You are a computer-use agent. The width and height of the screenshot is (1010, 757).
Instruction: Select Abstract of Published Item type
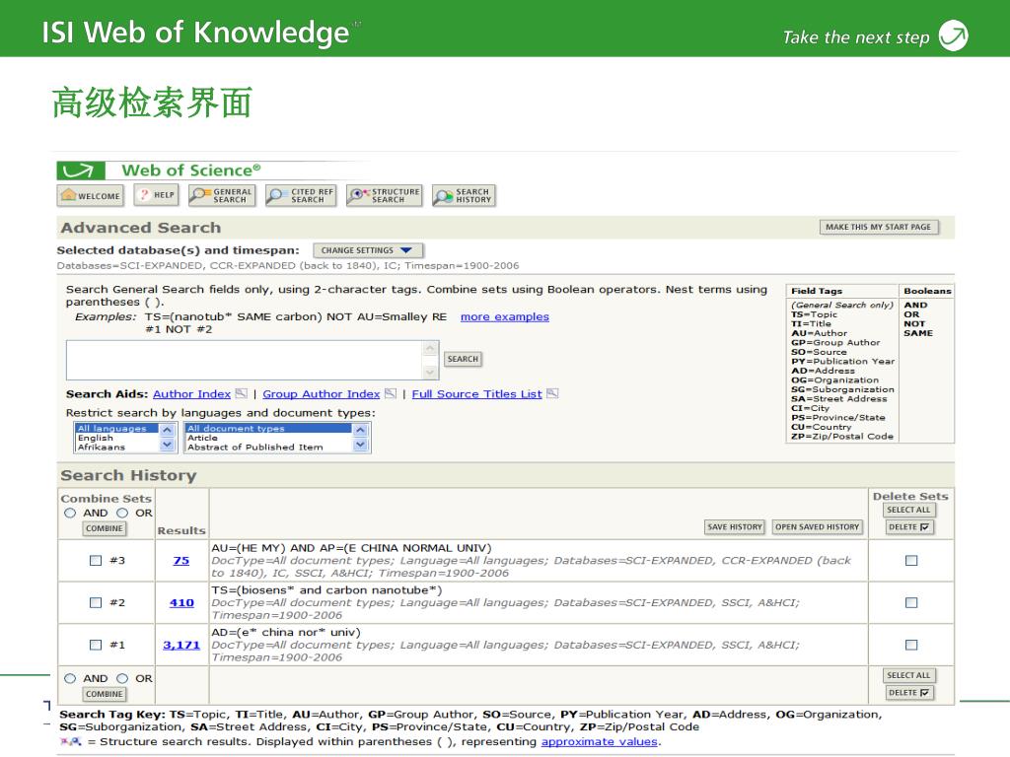[268, 447]
